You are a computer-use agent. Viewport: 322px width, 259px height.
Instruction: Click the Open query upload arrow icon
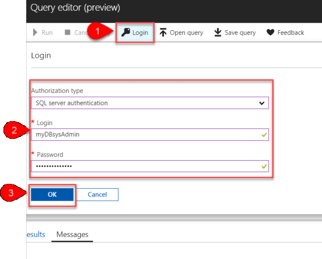pos(163,33)
